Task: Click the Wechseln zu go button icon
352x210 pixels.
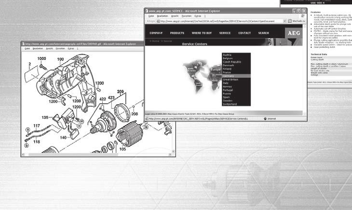Action: pyautogui.click(x=290, y=21)
